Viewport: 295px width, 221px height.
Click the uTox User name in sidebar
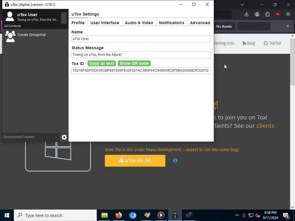(27, 15)
